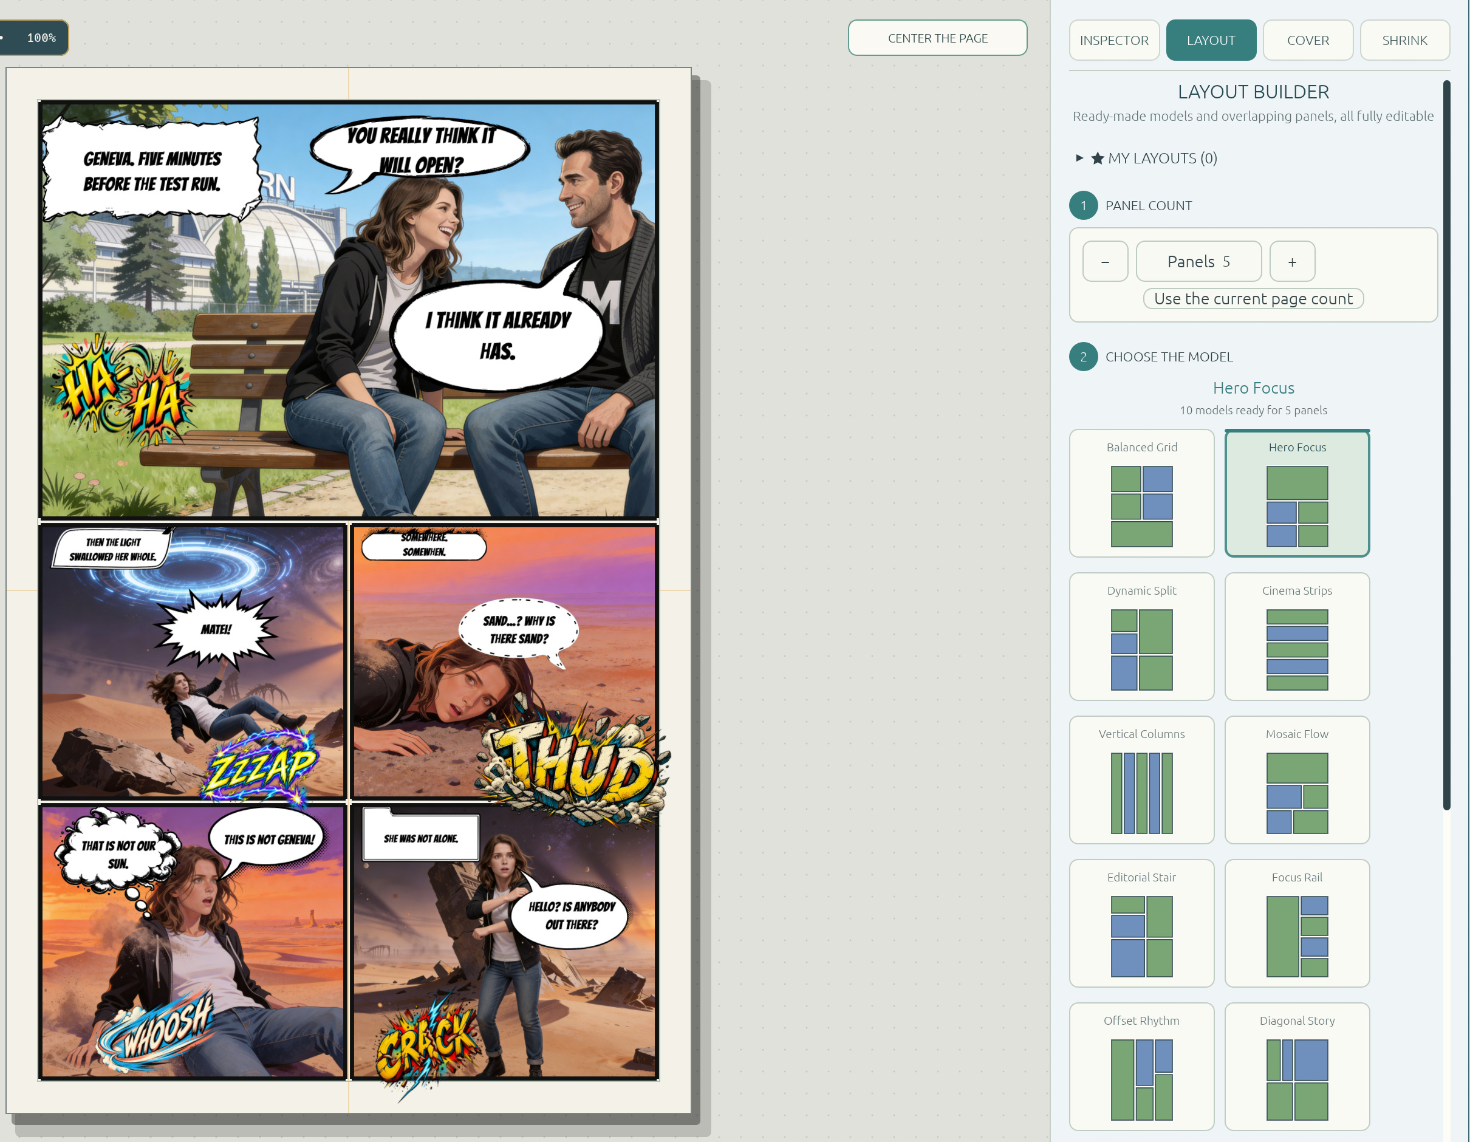Click the PANEL COUNT step 1 badge
This screenshot has height=1142, width=1470.
[1084, 206]
